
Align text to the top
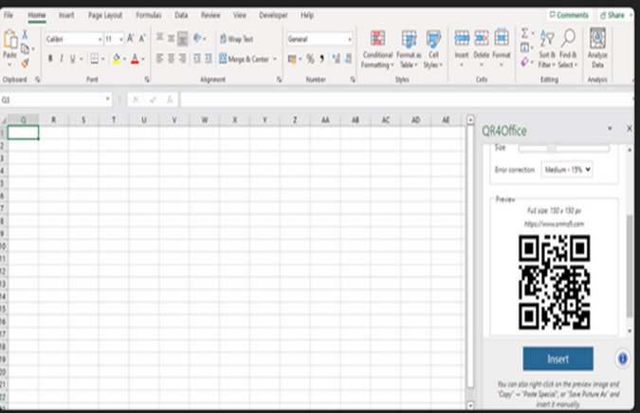tap(159, 38)
